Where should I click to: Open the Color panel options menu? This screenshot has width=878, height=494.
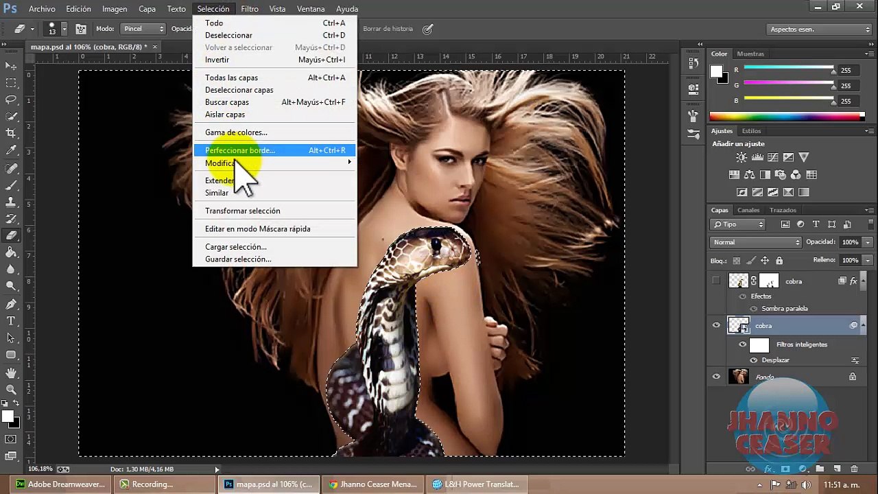(869, 54)
